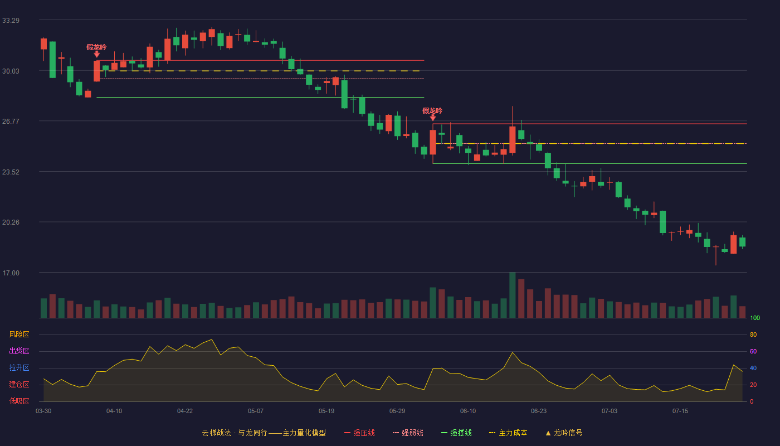This screenshot has height=446, width=780.
Task: Click the tallest volume bar in June
Action: pos(512,295)
